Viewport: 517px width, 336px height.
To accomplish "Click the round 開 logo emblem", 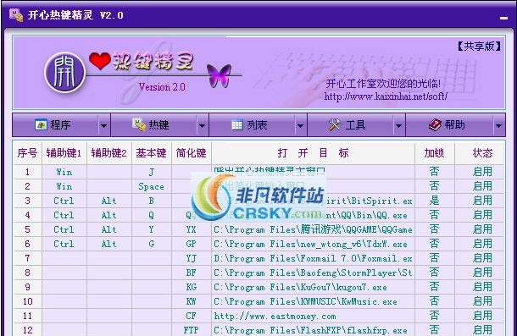I will 64,73.
